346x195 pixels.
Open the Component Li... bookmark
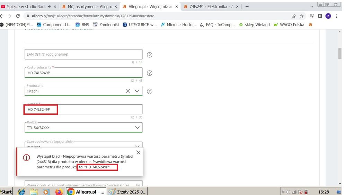[x=54, y=25]
